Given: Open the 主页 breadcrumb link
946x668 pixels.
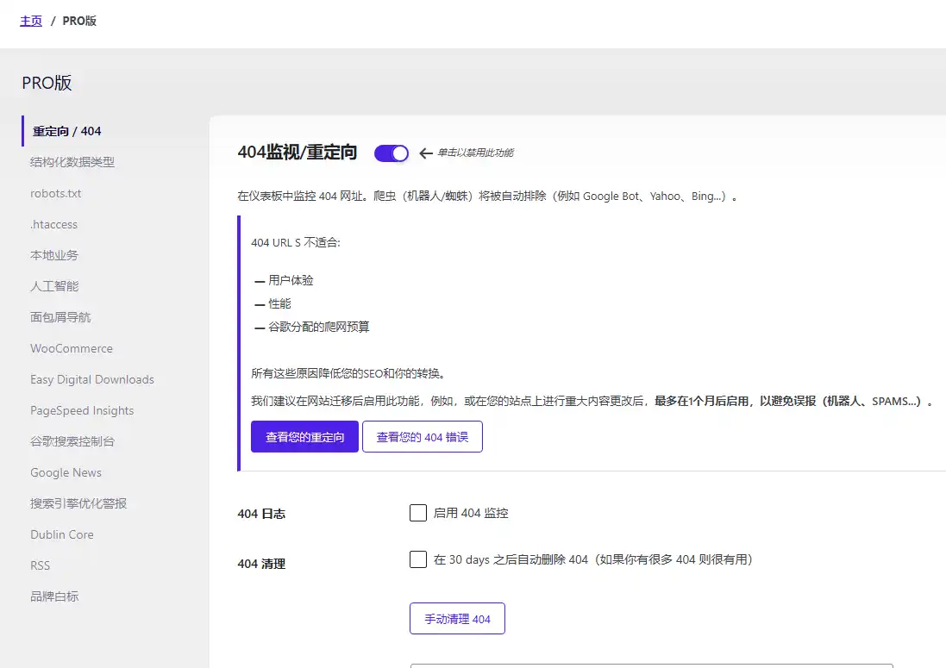Looking at the screenshot, I should pyautogui.click(x=30, y=21).
